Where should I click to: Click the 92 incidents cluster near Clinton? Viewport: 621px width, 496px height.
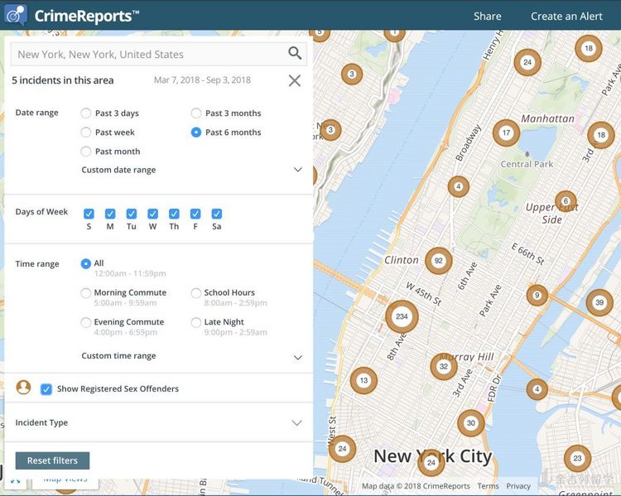(438, 261)
